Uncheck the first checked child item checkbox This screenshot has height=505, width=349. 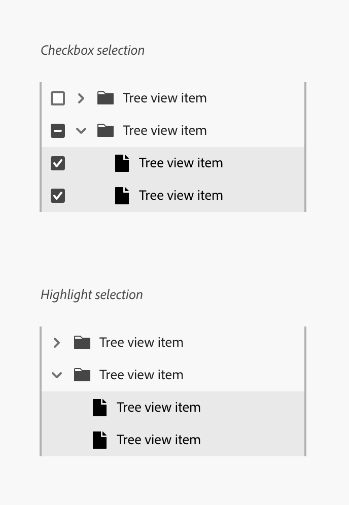pos(57,163)
